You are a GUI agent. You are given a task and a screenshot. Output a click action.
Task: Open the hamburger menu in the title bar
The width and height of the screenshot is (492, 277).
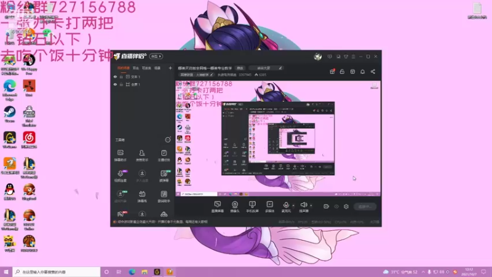(353, 57)
